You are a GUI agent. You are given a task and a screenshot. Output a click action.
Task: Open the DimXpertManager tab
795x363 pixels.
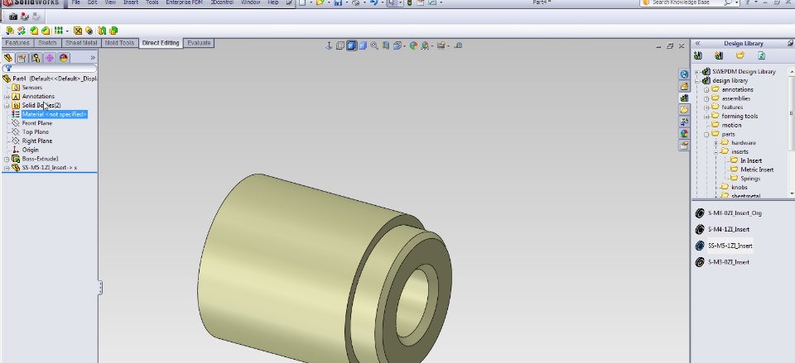tap(49, 58)
